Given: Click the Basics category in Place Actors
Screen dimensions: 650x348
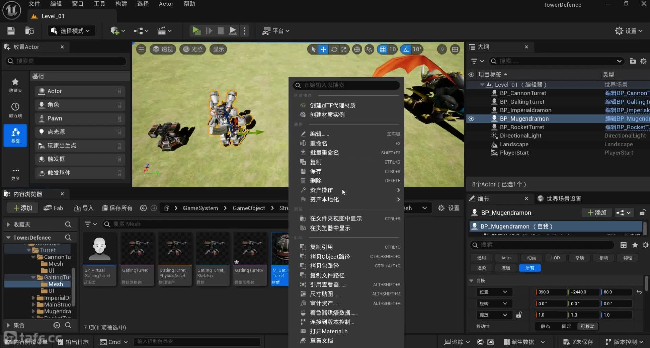Looking at the screenshot, I should 15,135.
